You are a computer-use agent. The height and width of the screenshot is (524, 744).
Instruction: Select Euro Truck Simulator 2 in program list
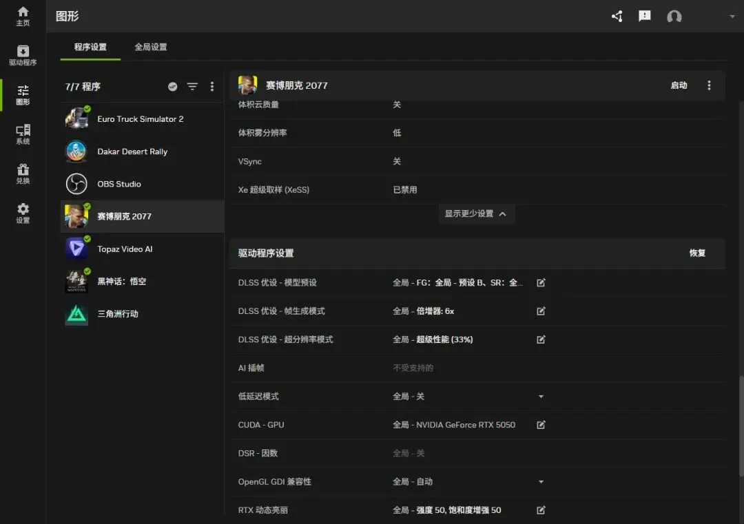(x=143, y=119)
